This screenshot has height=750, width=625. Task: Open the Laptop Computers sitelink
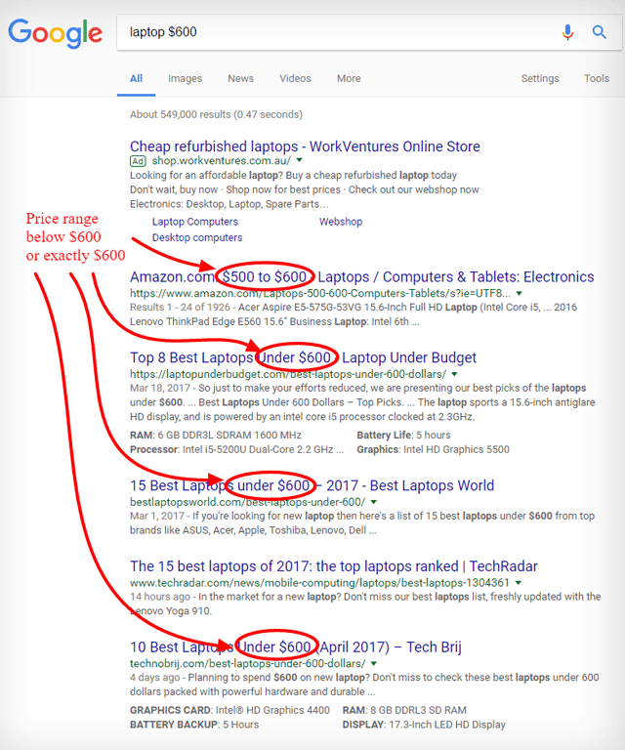tap(195, 222)
